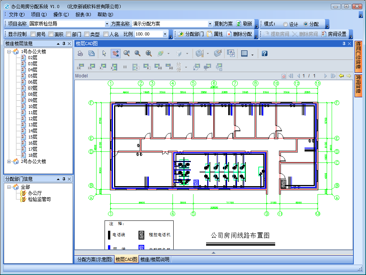Expand the 2号办公大楼 tree node
The width and height of the screenshot is (366, 275).
coord(9,161)
